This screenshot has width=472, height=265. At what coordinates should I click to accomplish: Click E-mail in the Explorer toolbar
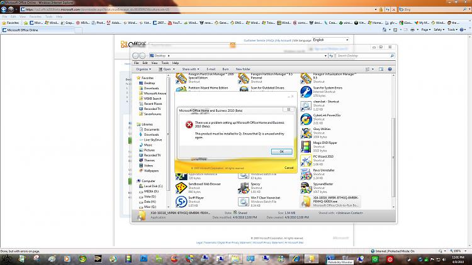(211, 69)
